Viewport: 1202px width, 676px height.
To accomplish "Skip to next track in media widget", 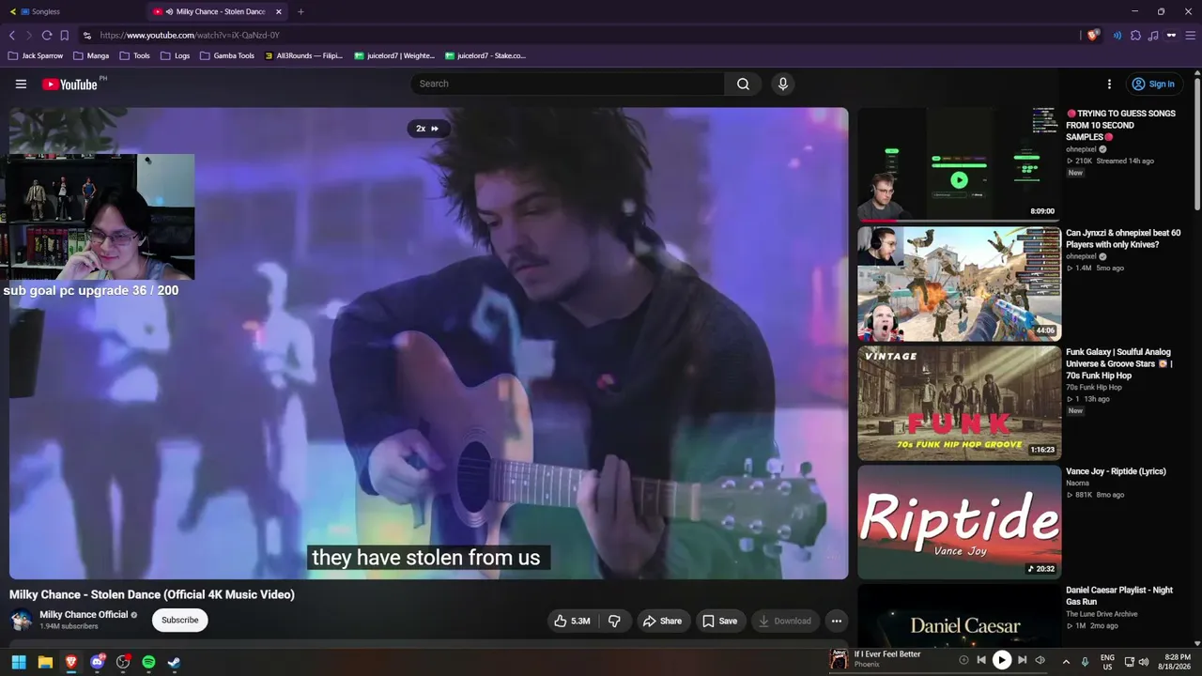I will pos(1023,660).
